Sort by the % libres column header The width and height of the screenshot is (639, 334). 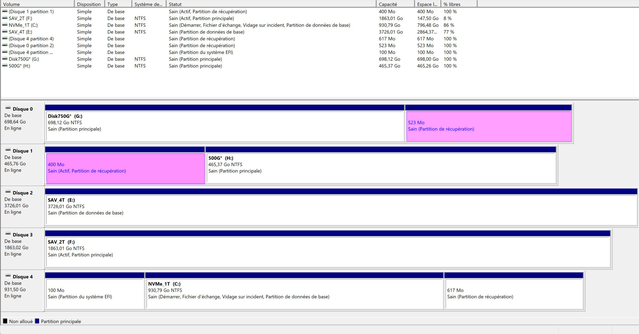tap(459, 4)
